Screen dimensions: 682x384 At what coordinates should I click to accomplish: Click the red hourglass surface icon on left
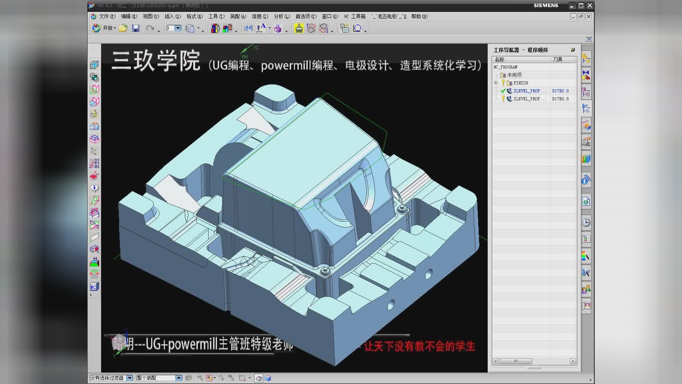point(94,225)
